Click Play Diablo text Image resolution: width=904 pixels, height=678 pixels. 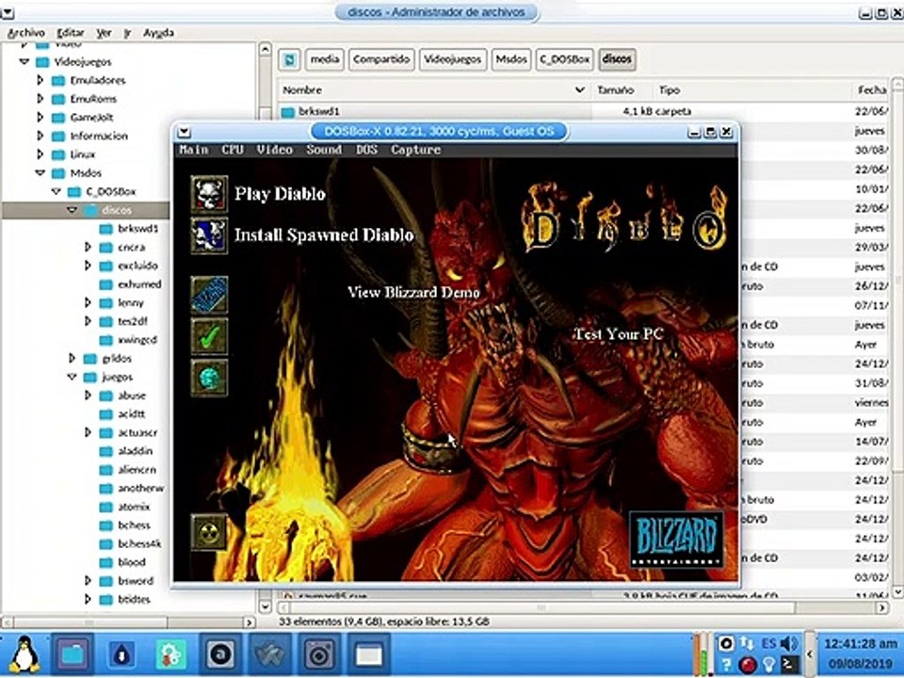point(280,194)
